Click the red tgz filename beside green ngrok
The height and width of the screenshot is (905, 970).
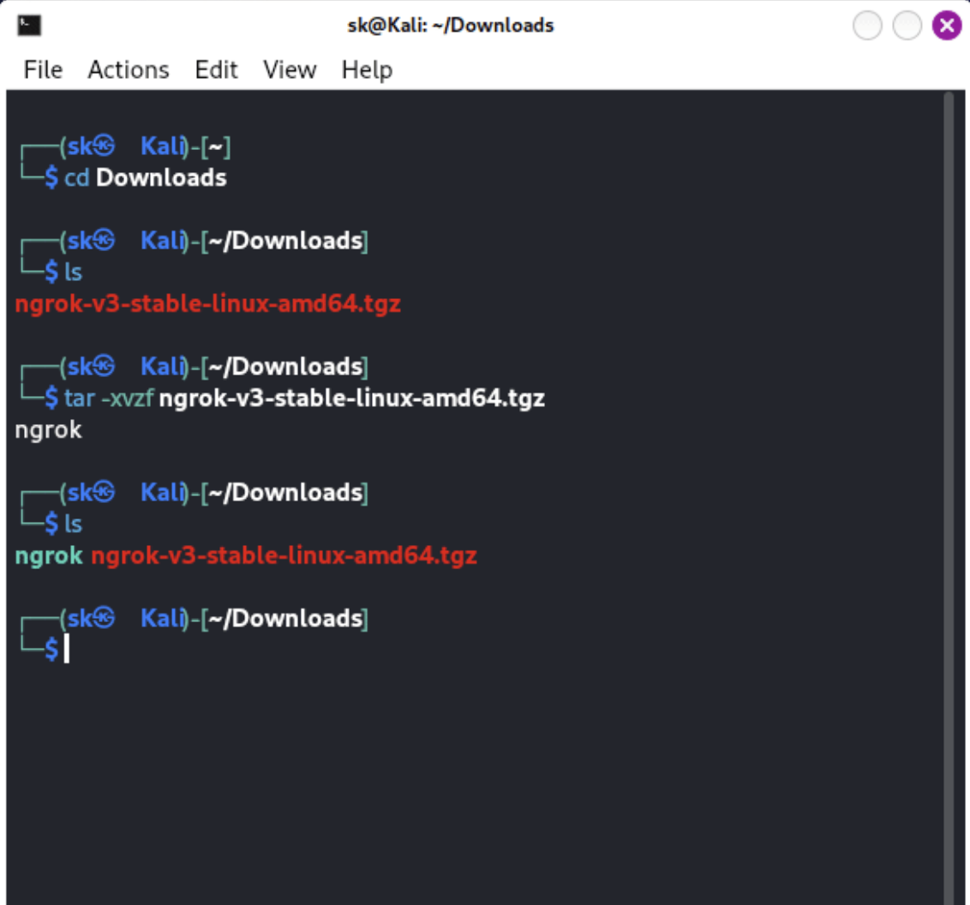(x=284, y=555)
